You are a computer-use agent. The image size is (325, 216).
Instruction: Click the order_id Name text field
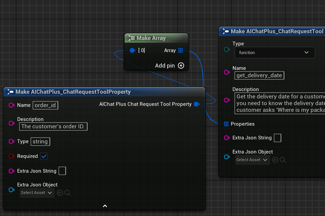click(x=45, y=105)
